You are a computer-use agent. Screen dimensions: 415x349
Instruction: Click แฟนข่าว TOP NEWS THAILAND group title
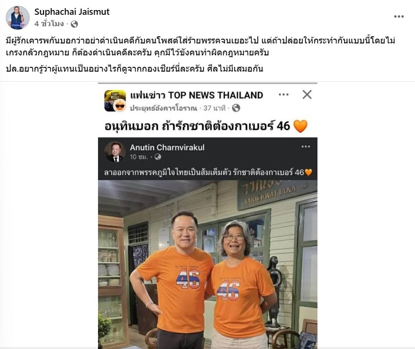pos(197,95)
